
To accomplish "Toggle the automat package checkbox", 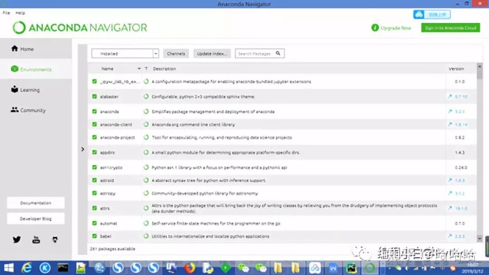I will pyautogui.click(x=94, y=223).
